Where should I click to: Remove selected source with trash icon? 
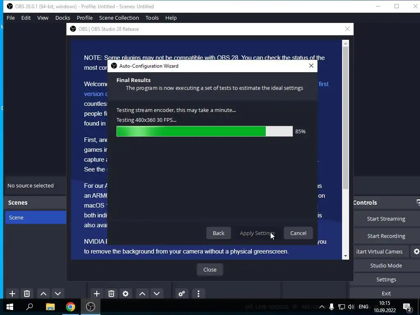click(111, 294)
